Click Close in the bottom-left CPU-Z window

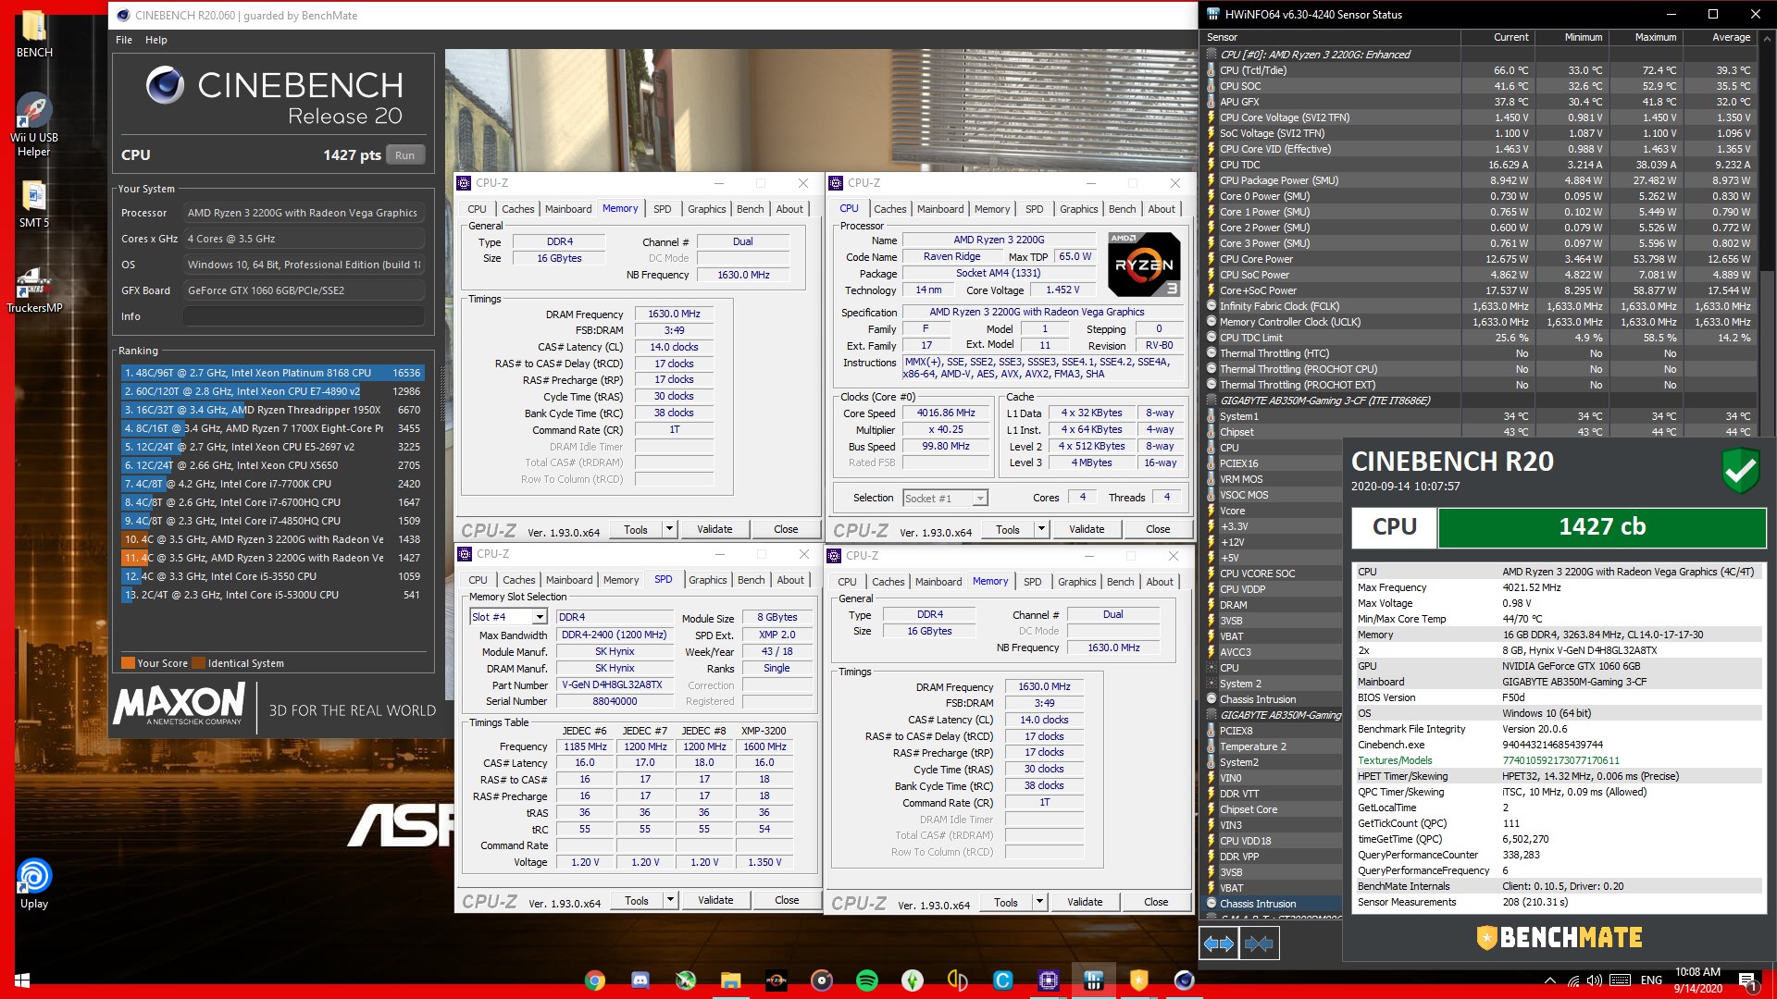(x=787, y=900)
